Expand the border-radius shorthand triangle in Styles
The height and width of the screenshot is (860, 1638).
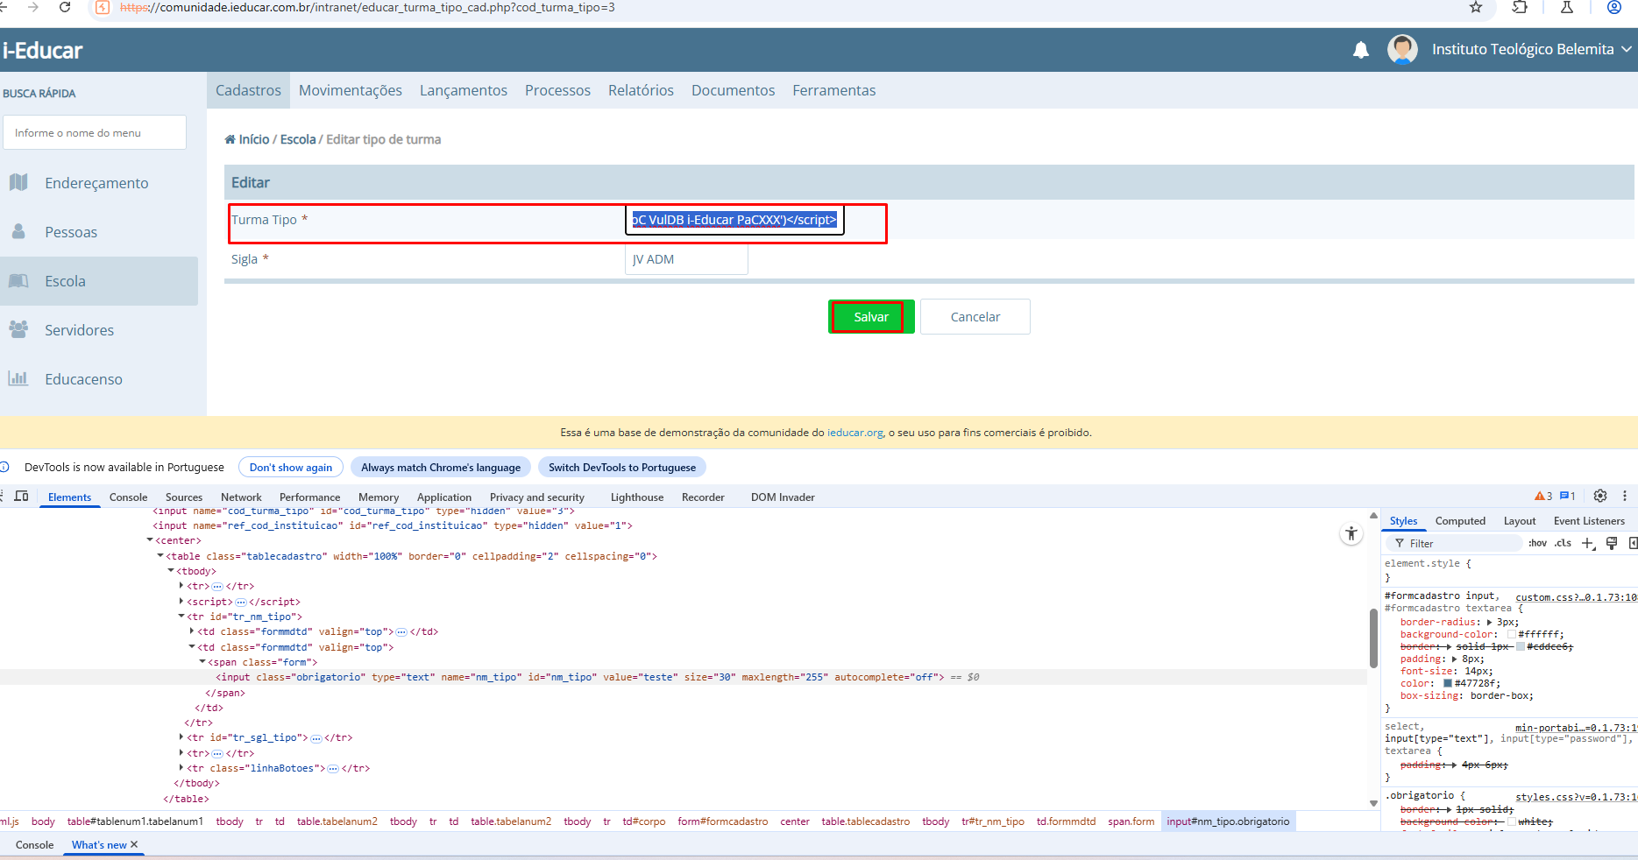coord(1489,622)
